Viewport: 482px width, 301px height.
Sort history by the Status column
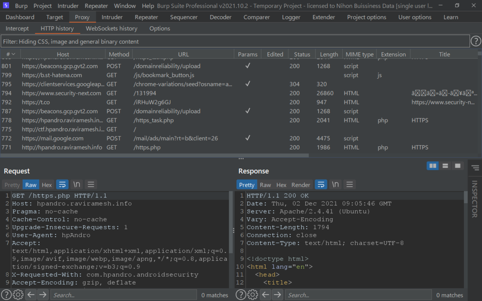pos(302,54)
